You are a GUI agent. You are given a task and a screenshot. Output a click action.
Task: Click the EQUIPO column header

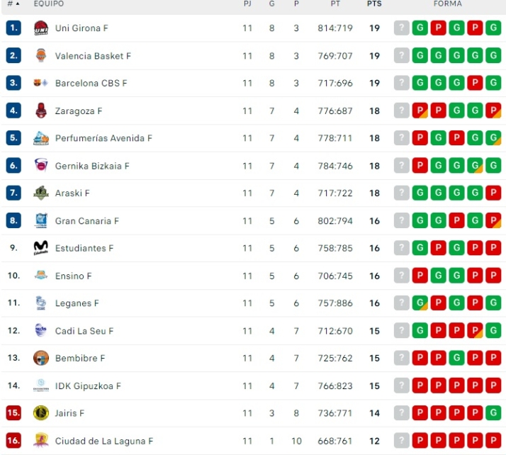click(48, 4)
